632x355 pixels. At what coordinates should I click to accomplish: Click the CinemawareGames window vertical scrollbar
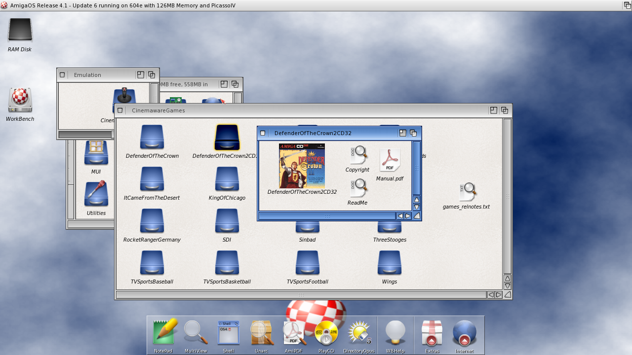508,196
